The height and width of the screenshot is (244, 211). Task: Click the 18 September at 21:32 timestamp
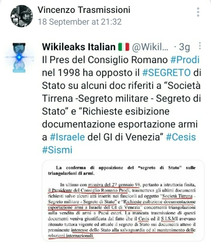[80, 22]
